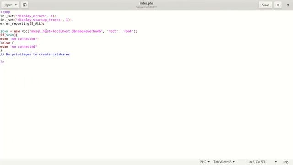Save the index.php file
The height and width of the screenshot is (165, 293).
pyautogui.click(x=266, y=5)
